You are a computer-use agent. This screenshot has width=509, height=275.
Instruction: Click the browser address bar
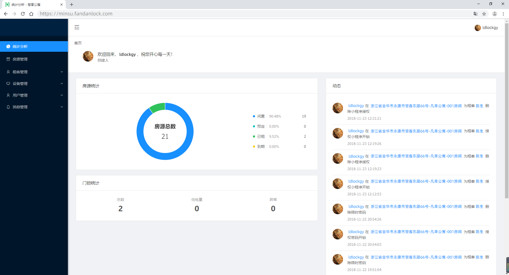pos(239,14)
